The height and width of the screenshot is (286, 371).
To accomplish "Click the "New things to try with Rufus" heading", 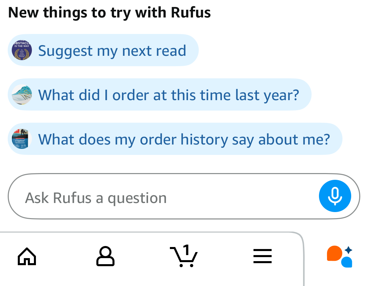I will [109, 13].
